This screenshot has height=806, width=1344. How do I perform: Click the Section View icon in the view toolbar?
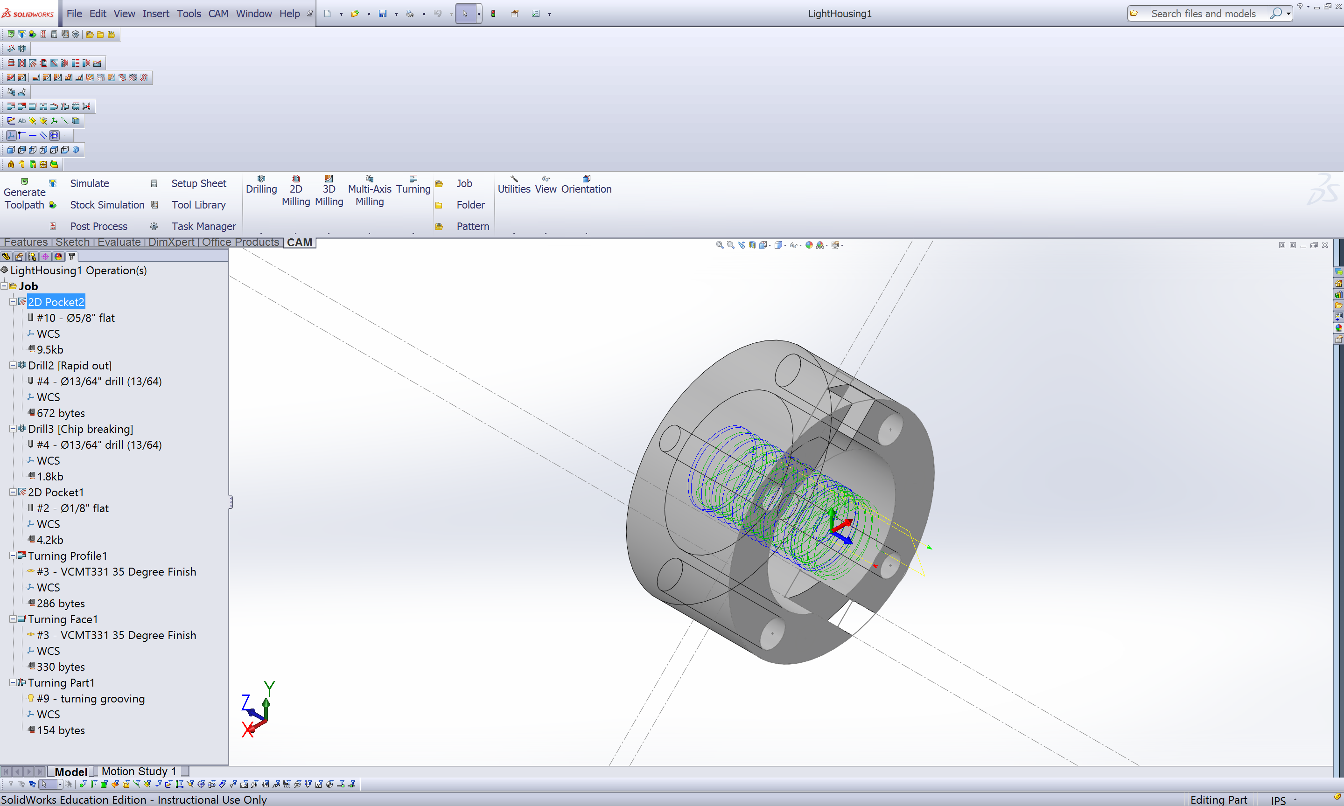pos(752,245)
